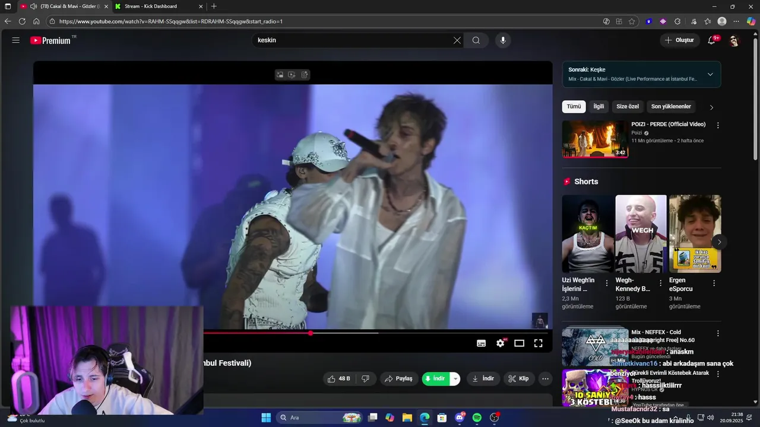Click the YouTube search field containing keskin
The height and width of the screenshot is (427, 760).
(x=353, y=40)
